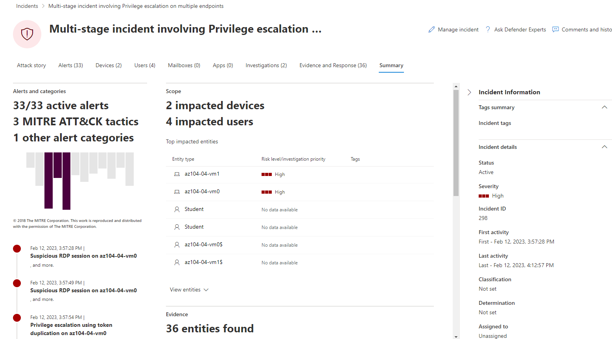Collapse the Incident details section

(604, 147)
